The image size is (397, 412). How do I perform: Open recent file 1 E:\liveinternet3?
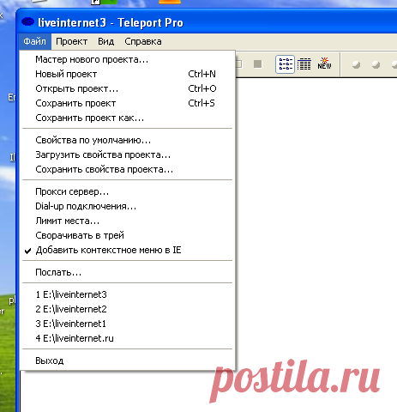tap(128, 294)
